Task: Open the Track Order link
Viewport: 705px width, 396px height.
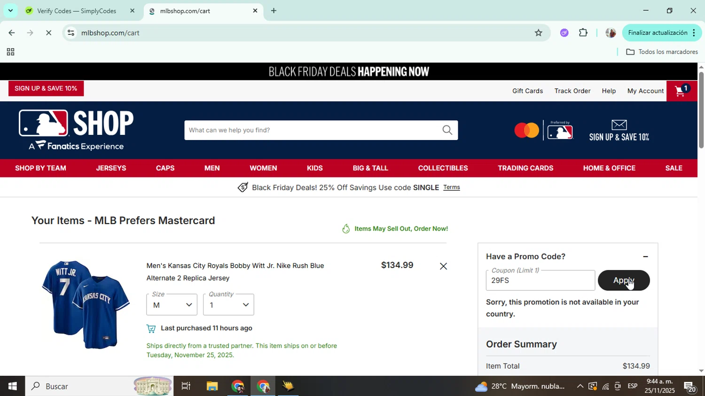Action: point(572,91)
